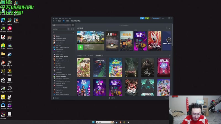Click the taskbar search box
This screenshot has width=221, height=124.
click(x=105, y=122)
